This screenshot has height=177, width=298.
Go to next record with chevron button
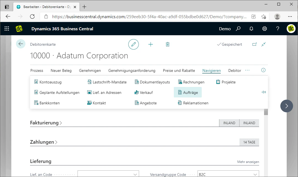287,106
